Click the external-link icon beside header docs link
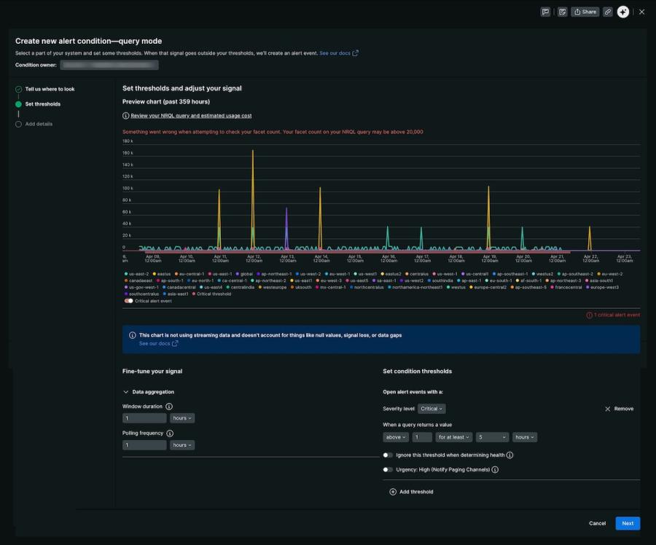Screen dimensions: 656x545 pyautogui.click(x=355, y=53)
